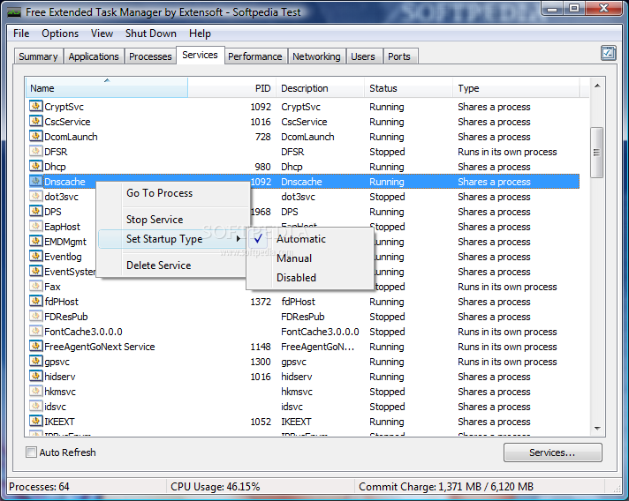Click the gpsvc service icon
The height and width of the screenshot is (501, 629).
point(35,362)
